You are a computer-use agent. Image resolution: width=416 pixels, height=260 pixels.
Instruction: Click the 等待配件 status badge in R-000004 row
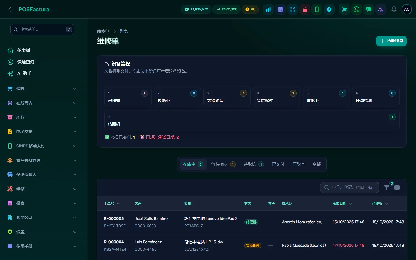point(253,246)
